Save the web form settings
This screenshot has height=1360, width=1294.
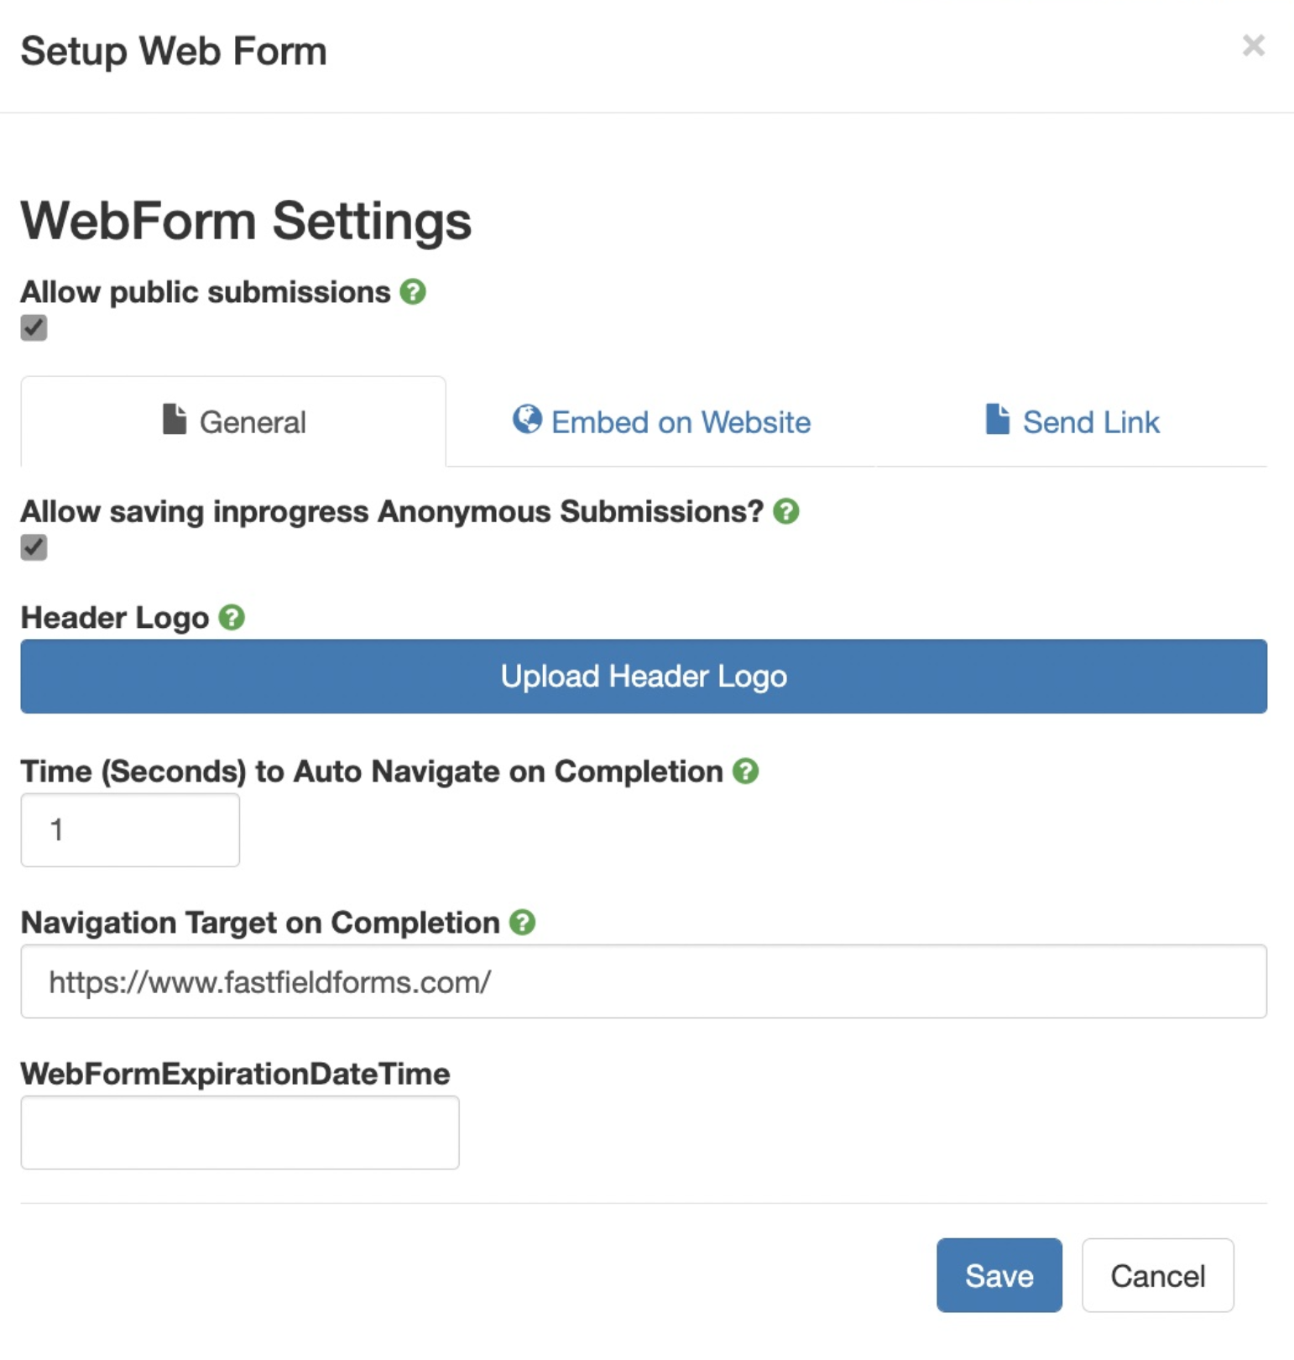click(x=999, y=1275)
